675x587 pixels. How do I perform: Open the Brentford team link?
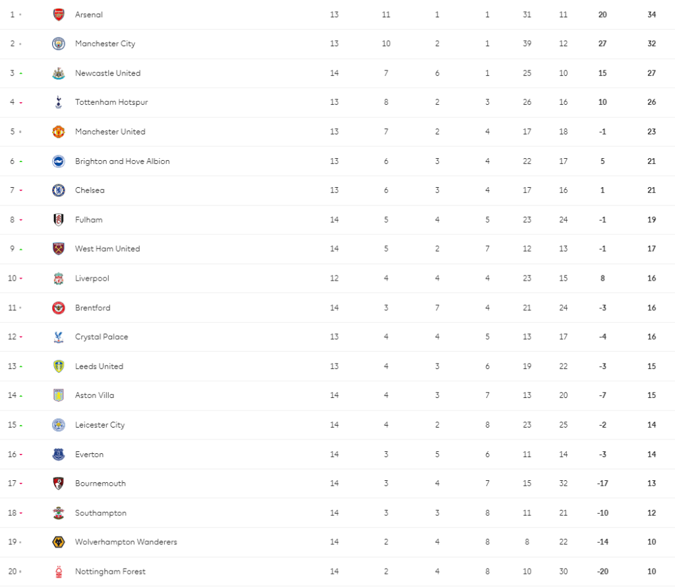[x=92, y=308]
